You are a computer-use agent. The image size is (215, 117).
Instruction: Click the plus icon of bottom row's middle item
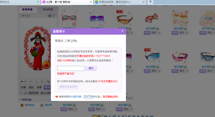click(x=102, y=105)
